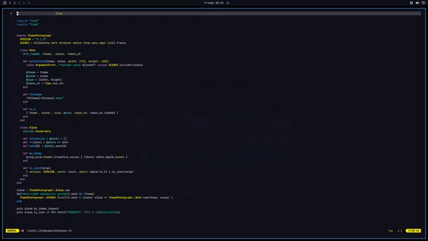The width and height of the screenshot is (428, 241).
Task: Click the last tray icon after volume
Action: pos(423,3)
